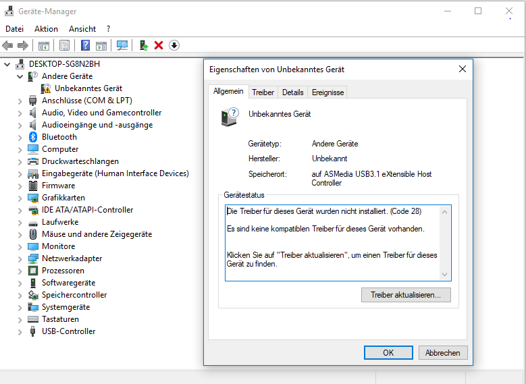
Task: Click update driver toolbar icon
Action: (144, 45)
